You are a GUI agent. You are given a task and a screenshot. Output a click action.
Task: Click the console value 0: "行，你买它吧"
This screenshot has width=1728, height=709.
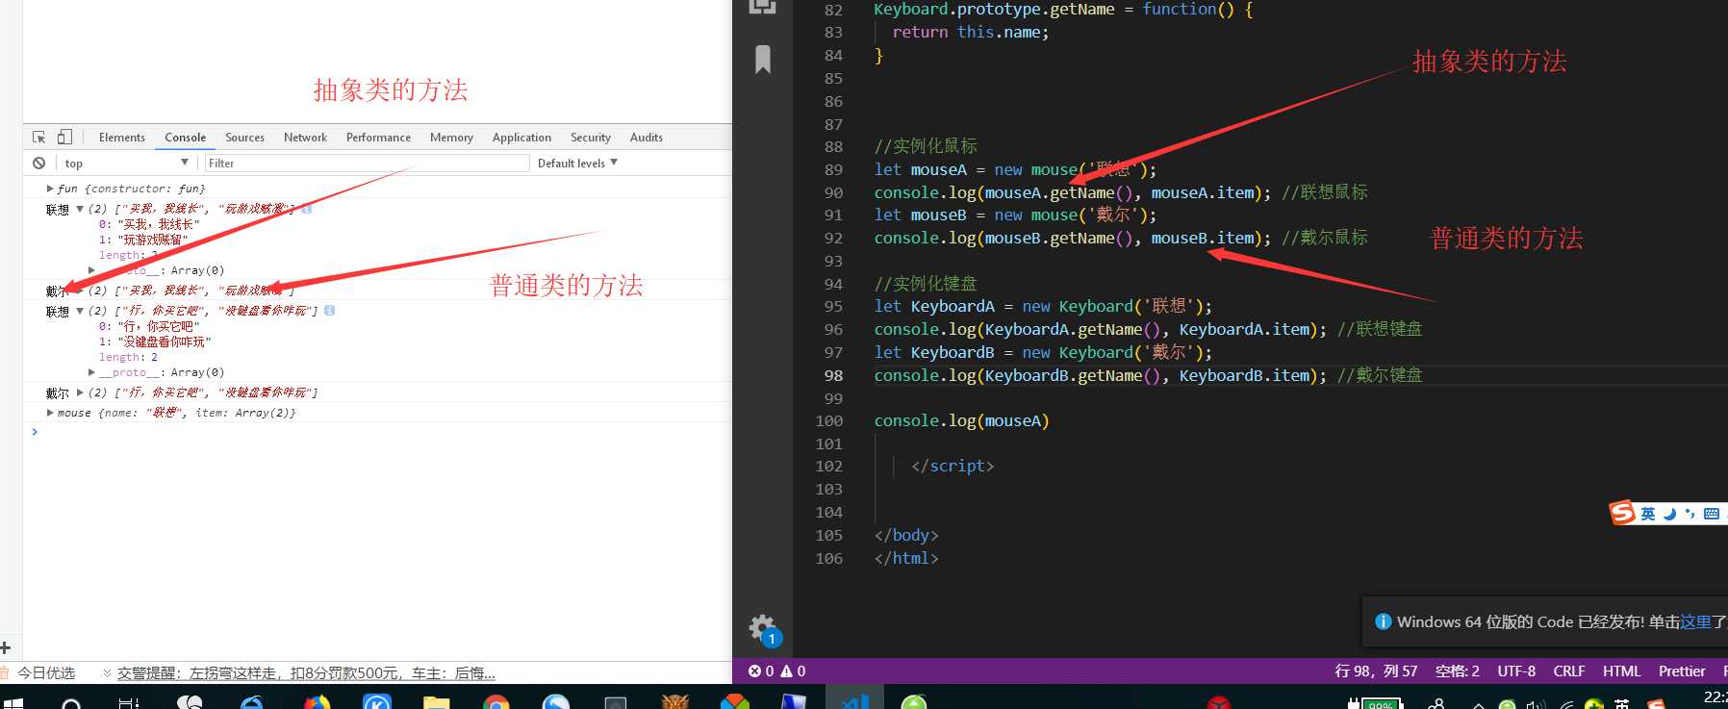point(149,326)
